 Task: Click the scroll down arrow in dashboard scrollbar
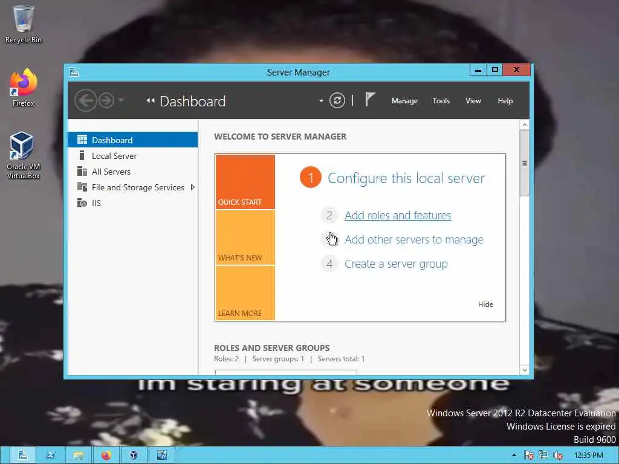(x=524, y=370)
